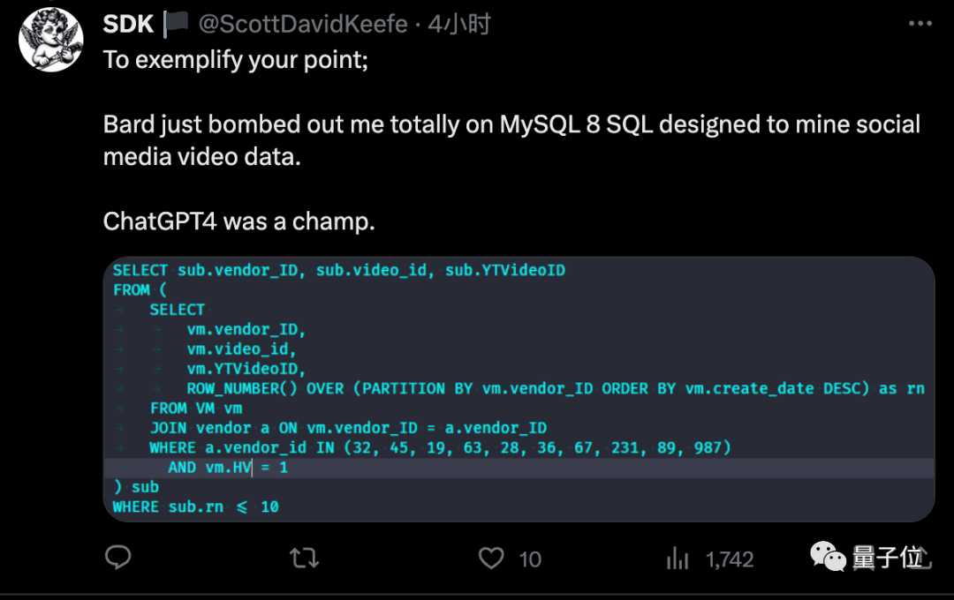
Task: Open the cherub profile avatar
Action: pos(50,41)
